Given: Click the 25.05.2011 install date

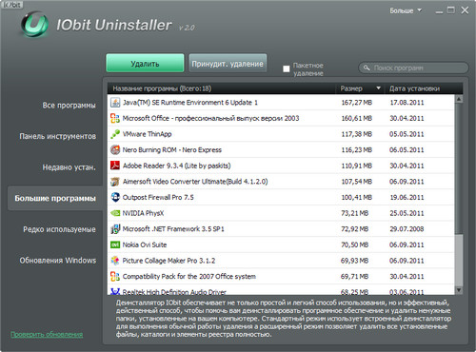Looking at the screenshot, I should (x=407, y=213).
